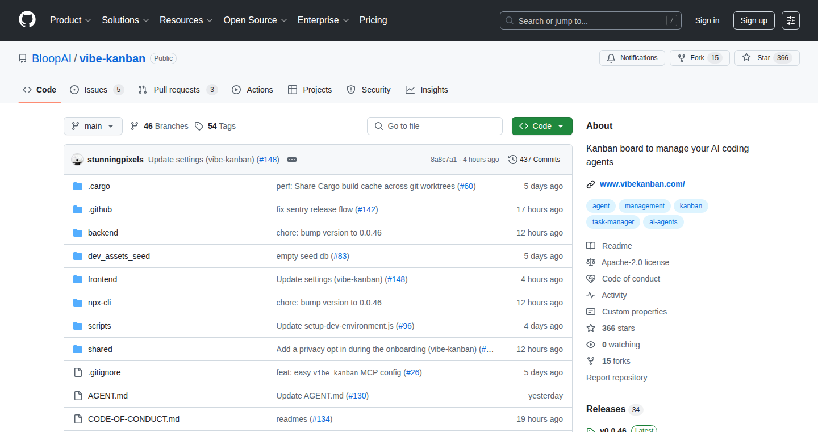This screenshot has width=818, height=432.
Task: Open the Security tab
Action: click(369, 90)
